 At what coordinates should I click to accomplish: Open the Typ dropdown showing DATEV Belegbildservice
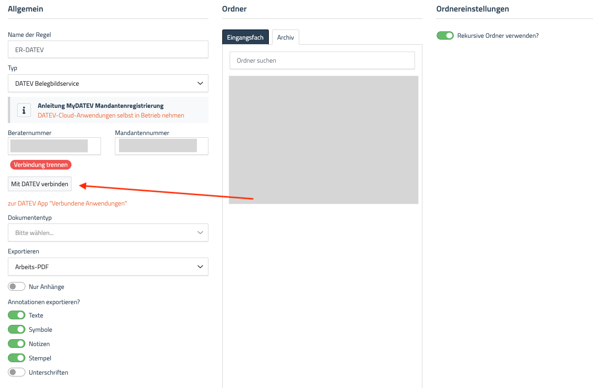tap(108, 83)
